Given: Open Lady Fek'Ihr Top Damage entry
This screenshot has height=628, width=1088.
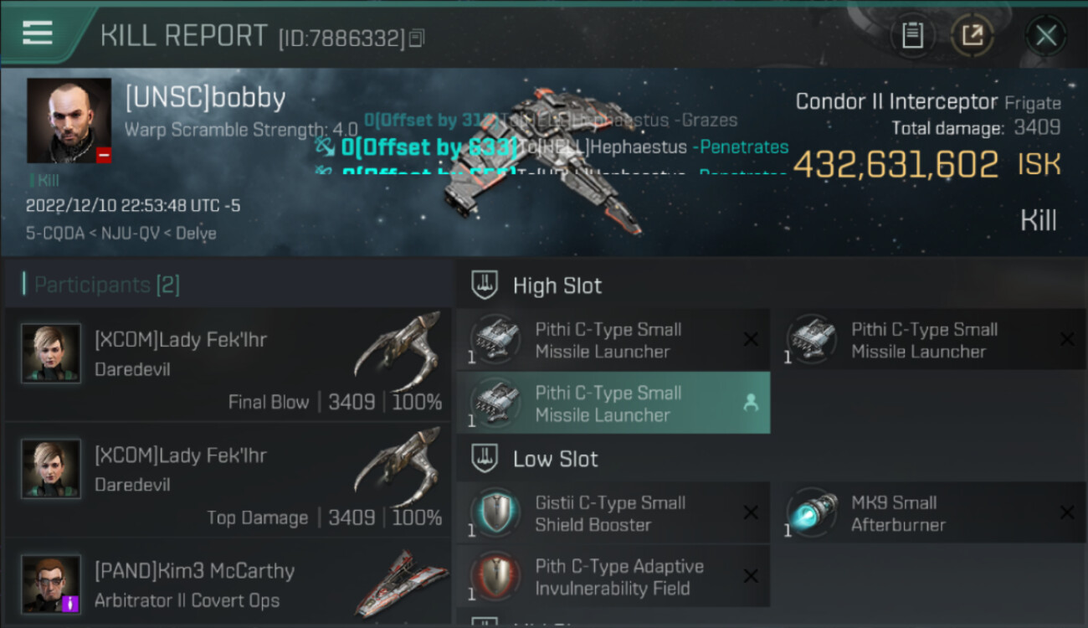Looking at the screenshot, I should (x=228, y=480).
